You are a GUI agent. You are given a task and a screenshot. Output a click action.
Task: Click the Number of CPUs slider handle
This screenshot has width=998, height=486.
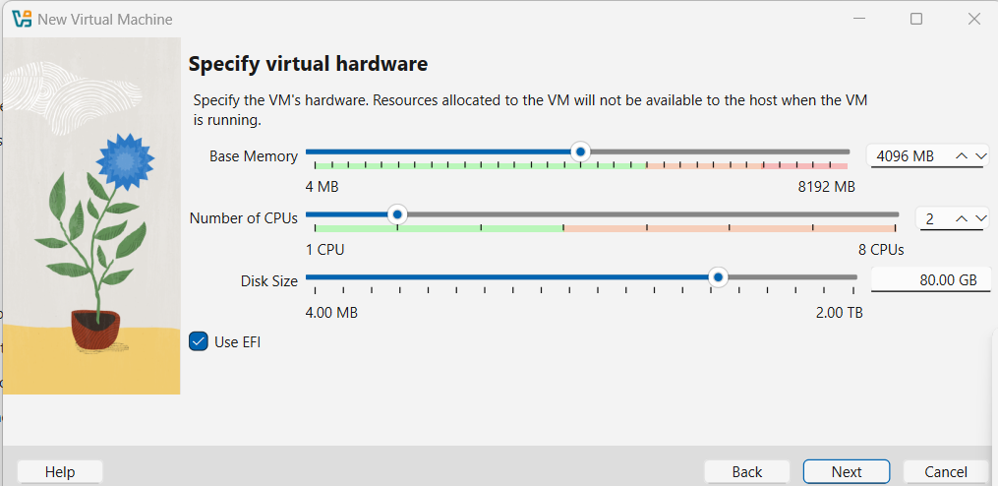click(x=397, y=213)
